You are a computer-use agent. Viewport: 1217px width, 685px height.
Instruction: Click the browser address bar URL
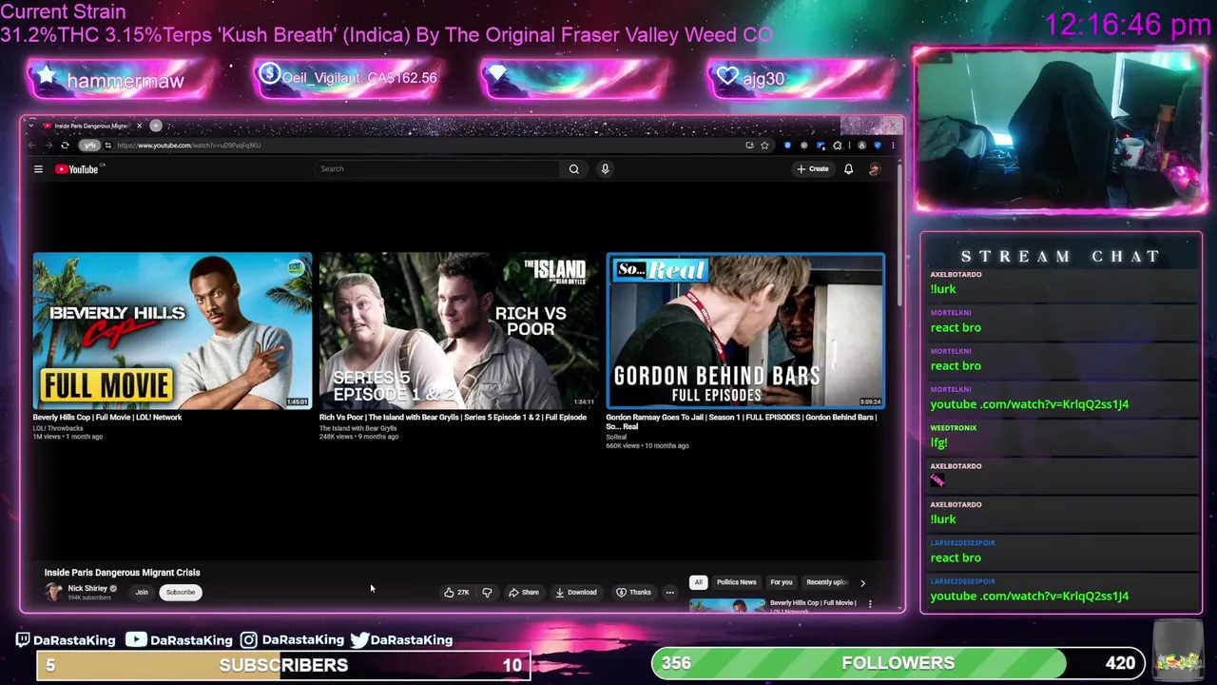coord(188,146)
